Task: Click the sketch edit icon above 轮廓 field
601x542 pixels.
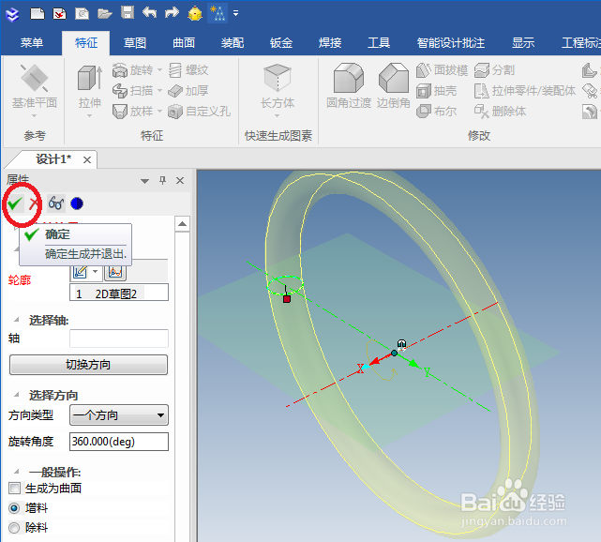Action: pos(80,272)
